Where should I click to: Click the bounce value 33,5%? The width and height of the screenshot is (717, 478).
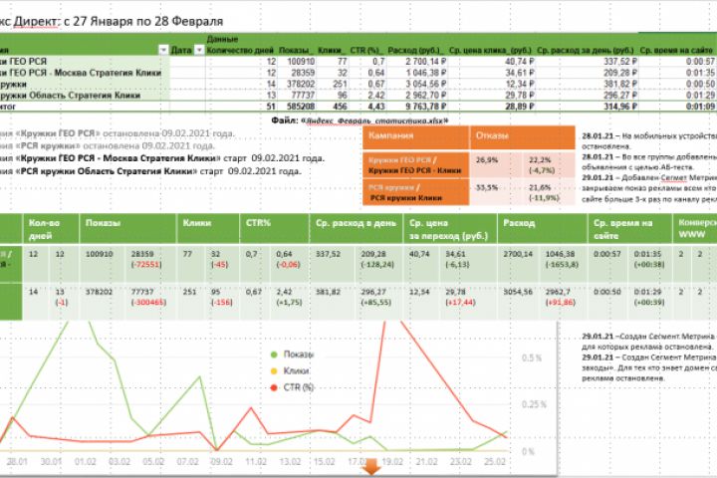tap(487, 187)
